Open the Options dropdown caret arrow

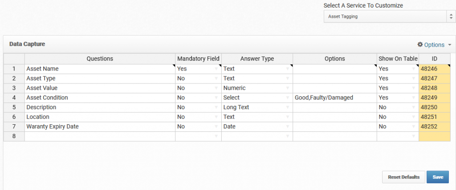(450, 45)
